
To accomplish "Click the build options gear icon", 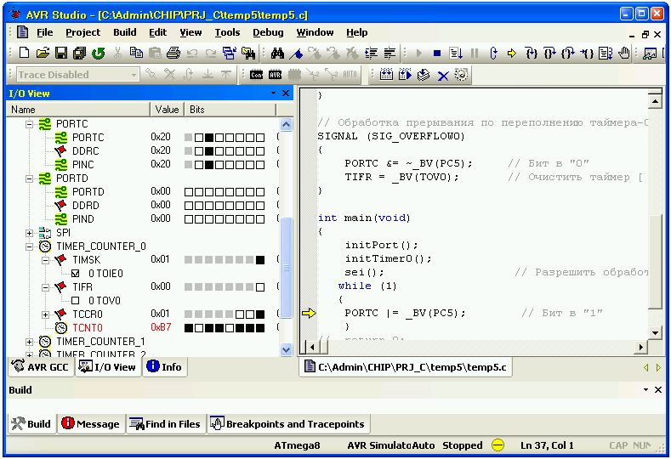I will (461, 75).
